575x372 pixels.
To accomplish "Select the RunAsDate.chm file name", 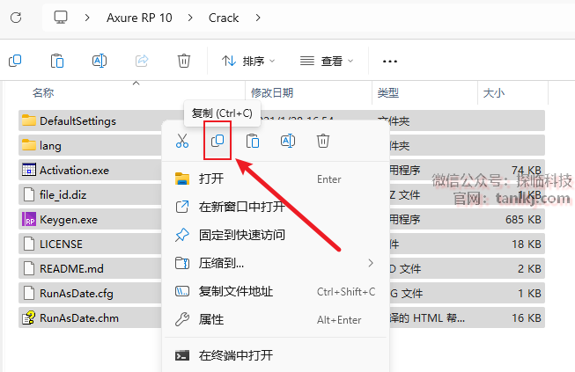I will (79, 317).
